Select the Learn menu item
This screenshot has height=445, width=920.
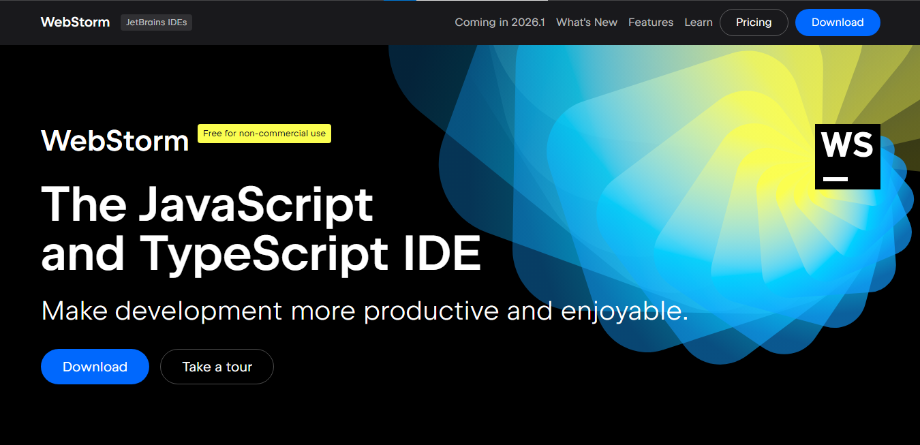pyautogui.click(x=699, y=22)
